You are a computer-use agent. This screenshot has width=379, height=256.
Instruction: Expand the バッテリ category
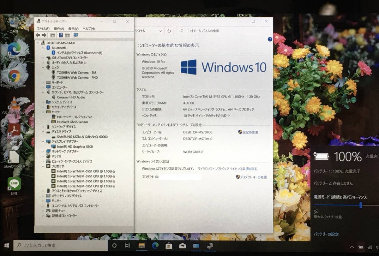click(43, 156)
